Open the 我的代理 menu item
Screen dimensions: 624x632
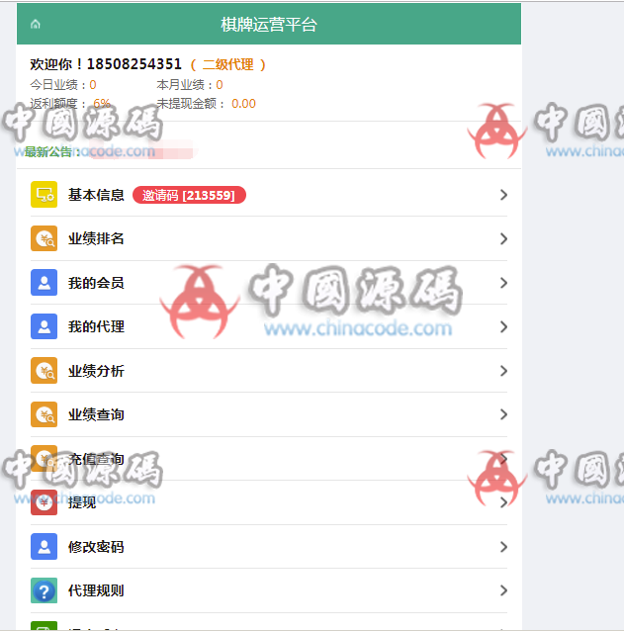tap(269, 326)
